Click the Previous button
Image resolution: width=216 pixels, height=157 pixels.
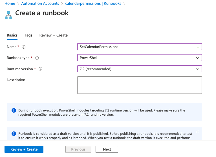click(x=78, y=149)
